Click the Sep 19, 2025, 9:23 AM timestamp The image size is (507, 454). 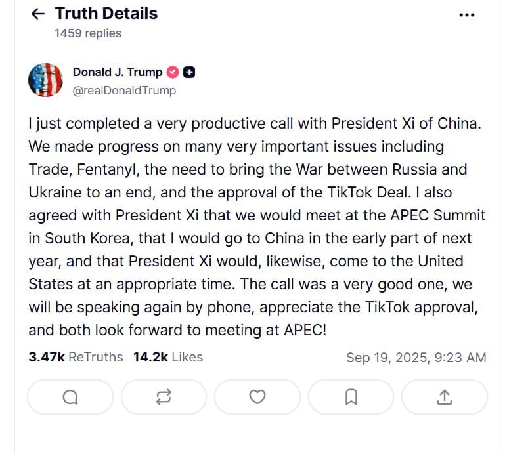point(416,358)
